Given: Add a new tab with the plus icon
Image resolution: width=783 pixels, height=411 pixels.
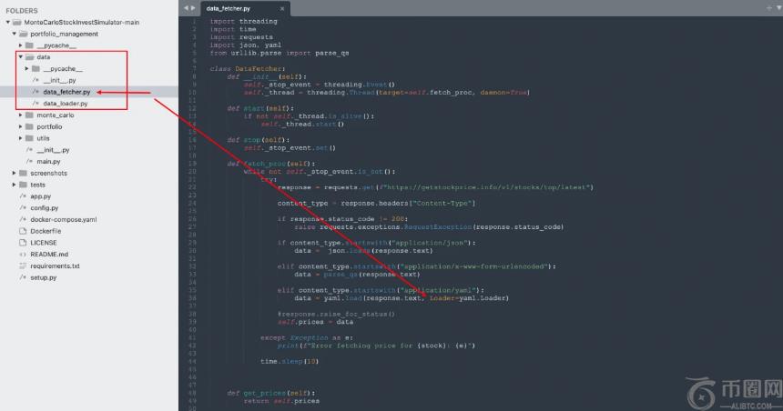Looking at the screenshot, I should coord(768,7).
